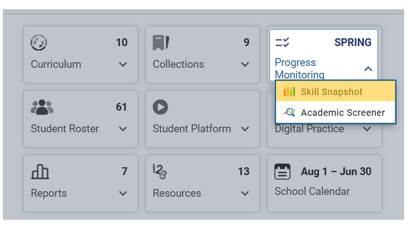The width and height of the screenshot is (407, 229).
Task: Choose Academic Screener menu option
Action: point(335,112)
